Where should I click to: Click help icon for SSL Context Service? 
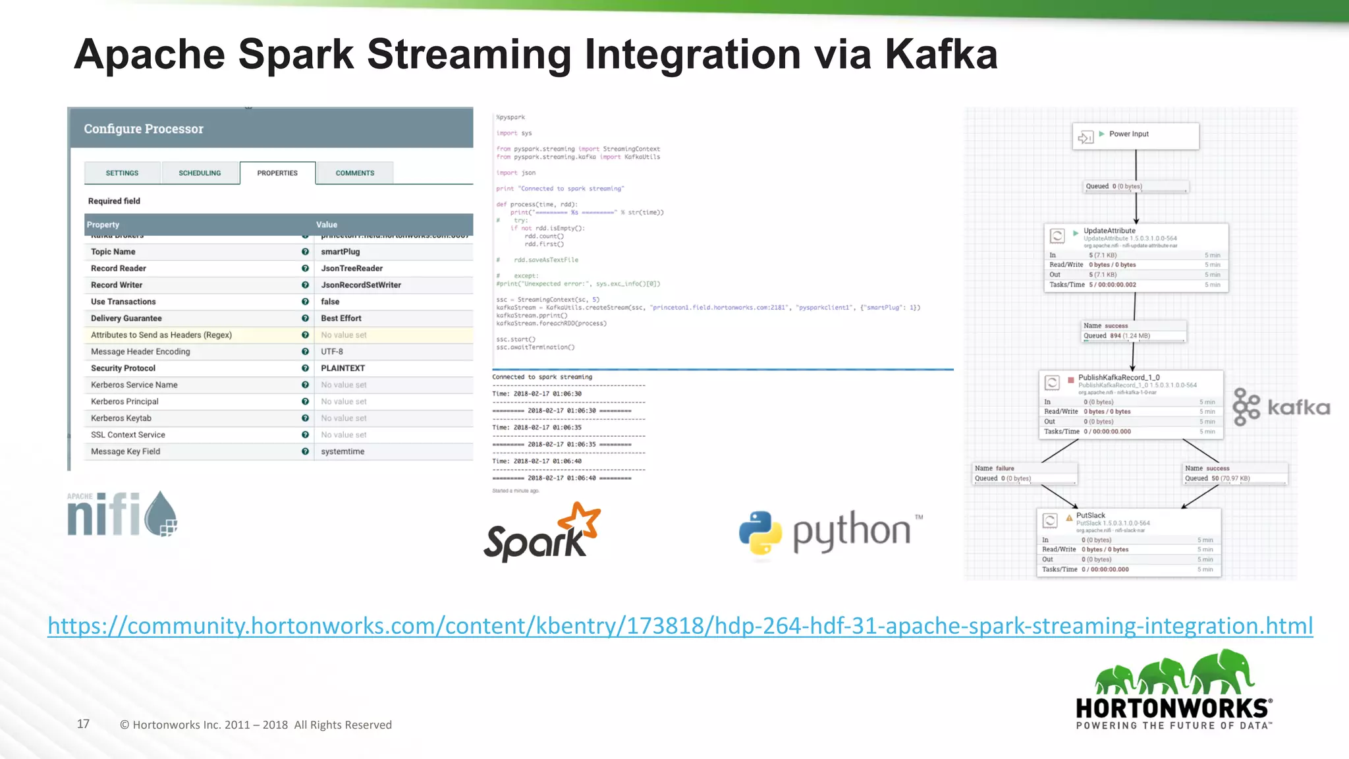[305, 435]
